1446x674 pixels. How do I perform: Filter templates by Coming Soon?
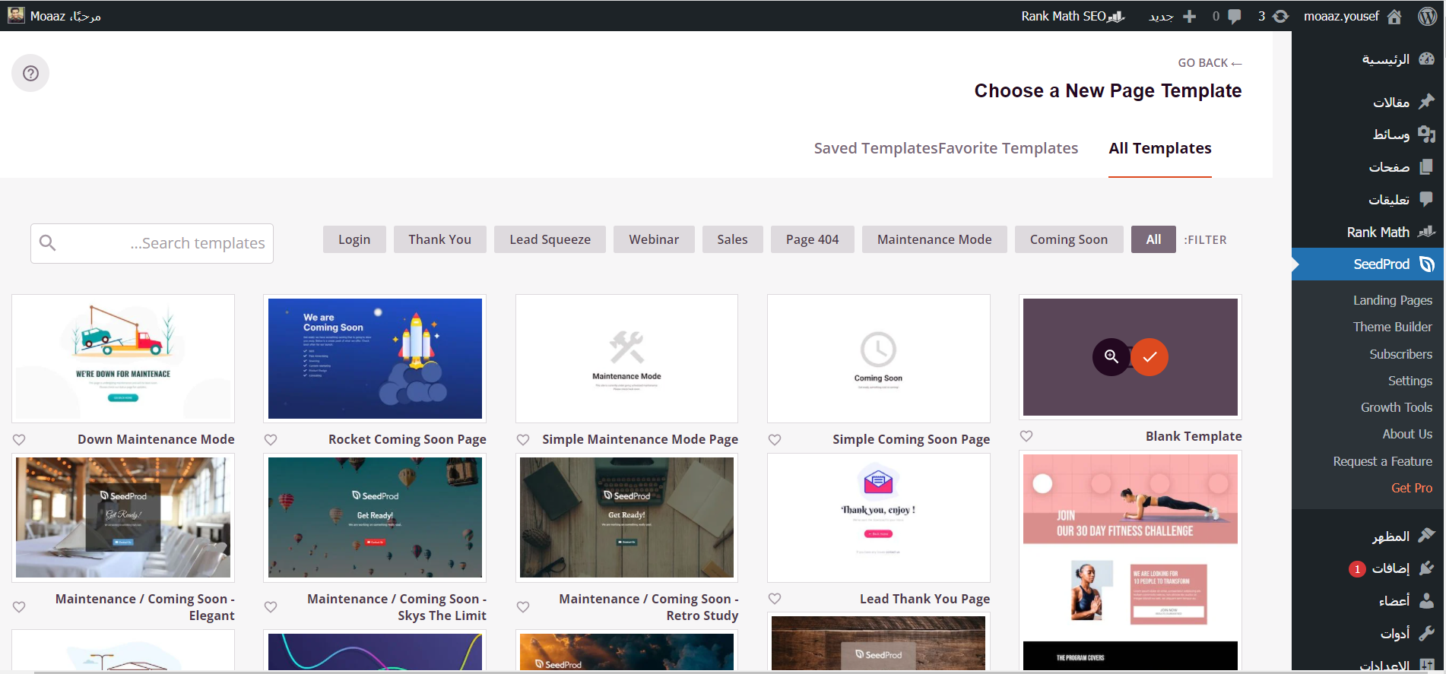tap(1068, 239)
